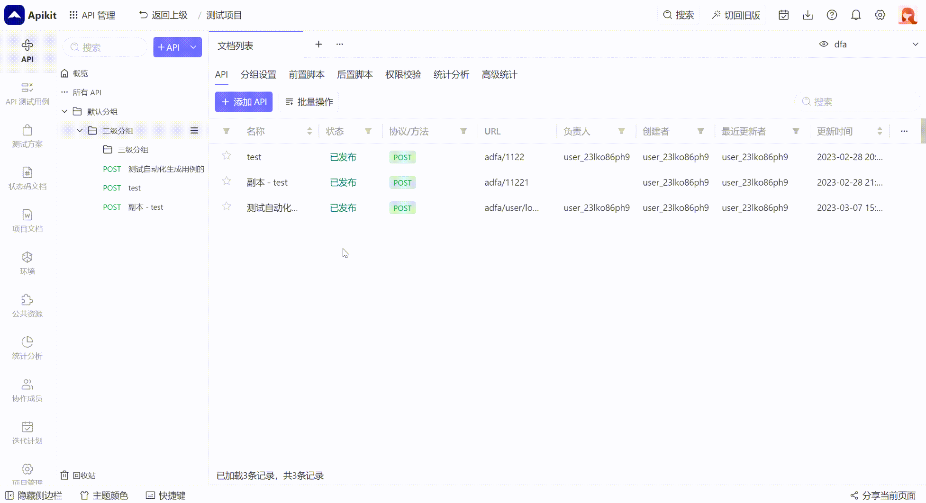The height and width of the screenshot is (503, 926).
Task: Switch to the 环境 panel
Action: tap(27, 263)
